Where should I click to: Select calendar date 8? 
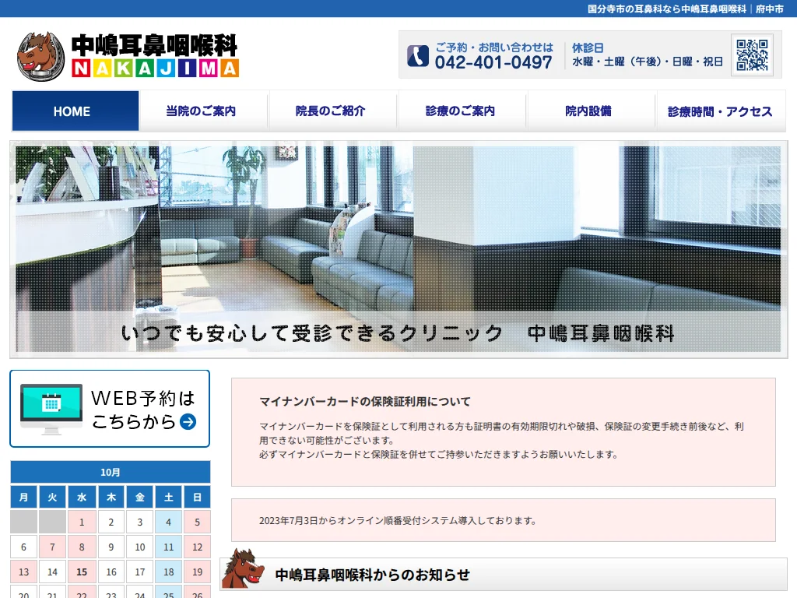[82, 547]
